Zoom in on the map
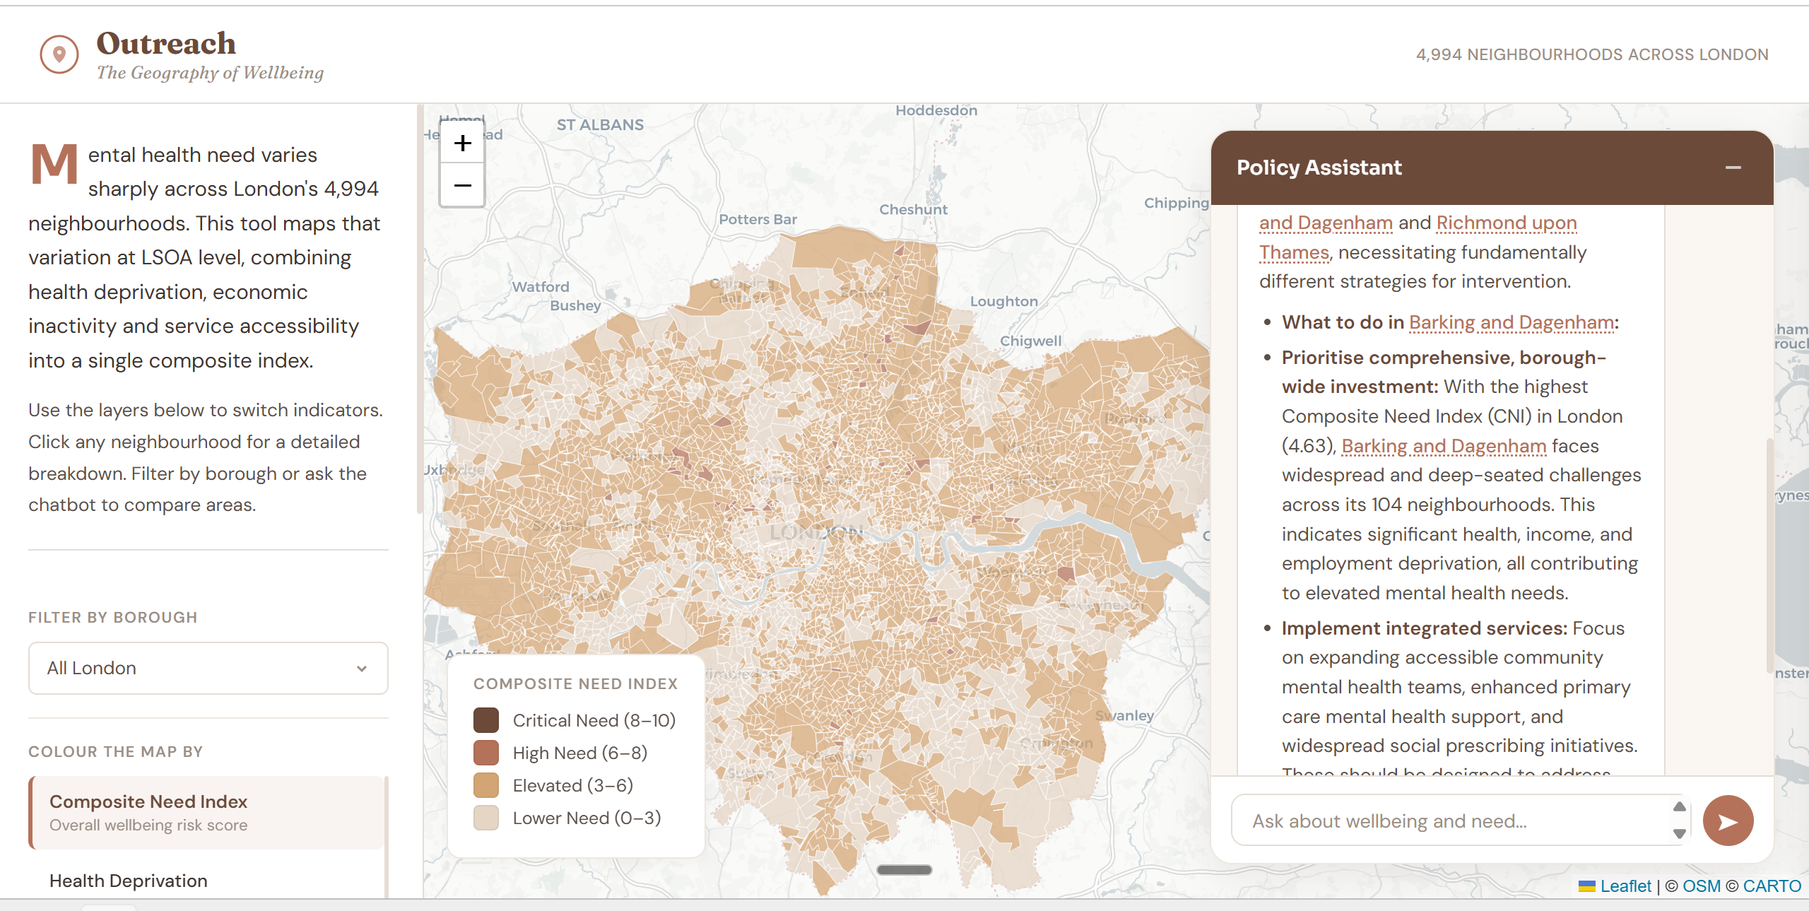The height and width of the screenshot is (911, 1809). point(462,143)
